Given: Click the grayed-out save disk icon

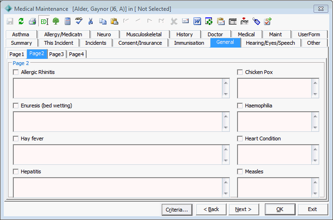Looking at the screenshot, I should tap(10, 21).
